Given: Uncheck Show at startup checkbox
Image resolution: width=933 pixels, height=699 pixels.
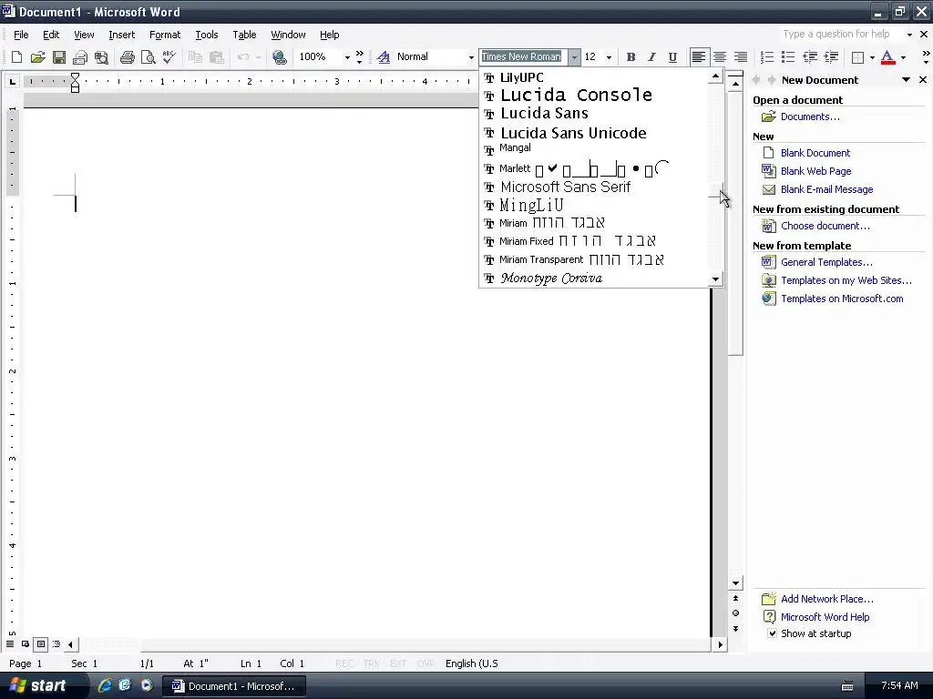Looking at the screenshot, I should (772, 633).
